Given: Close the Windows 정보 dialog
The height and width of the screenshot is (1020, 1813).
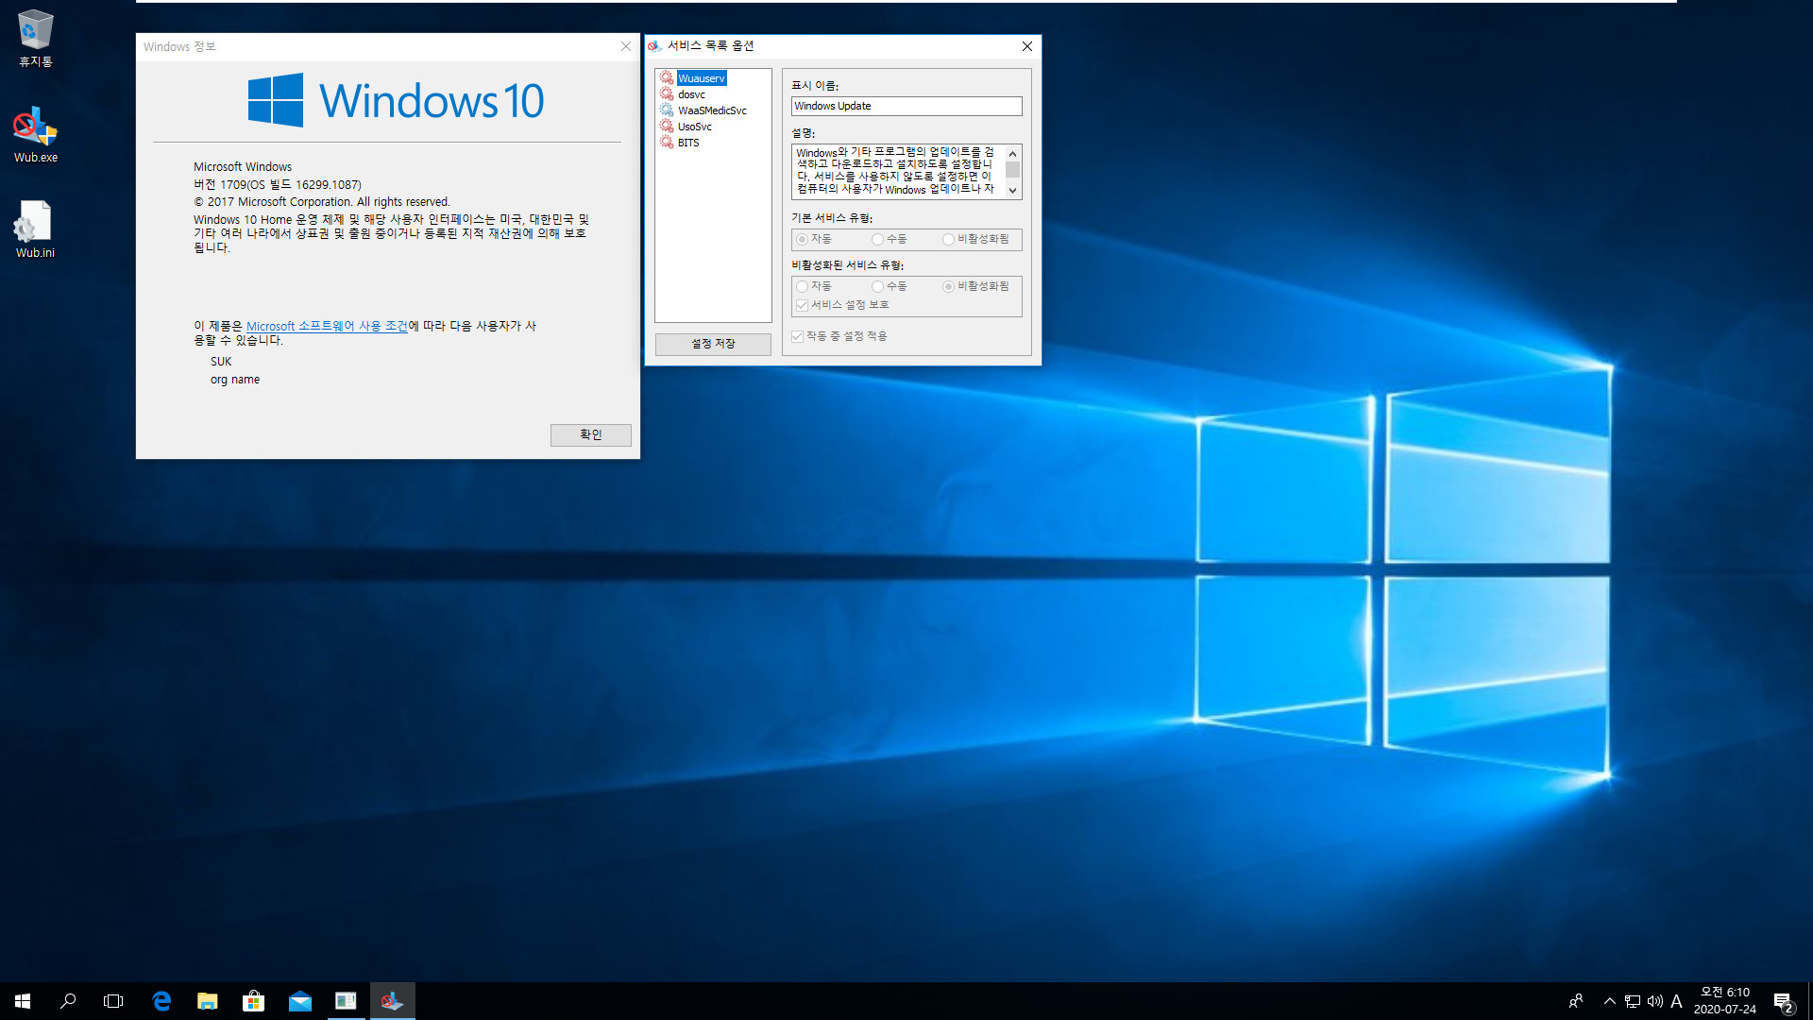Looking at the screenshot, I should pyautogui.click(x=625, y=46).
